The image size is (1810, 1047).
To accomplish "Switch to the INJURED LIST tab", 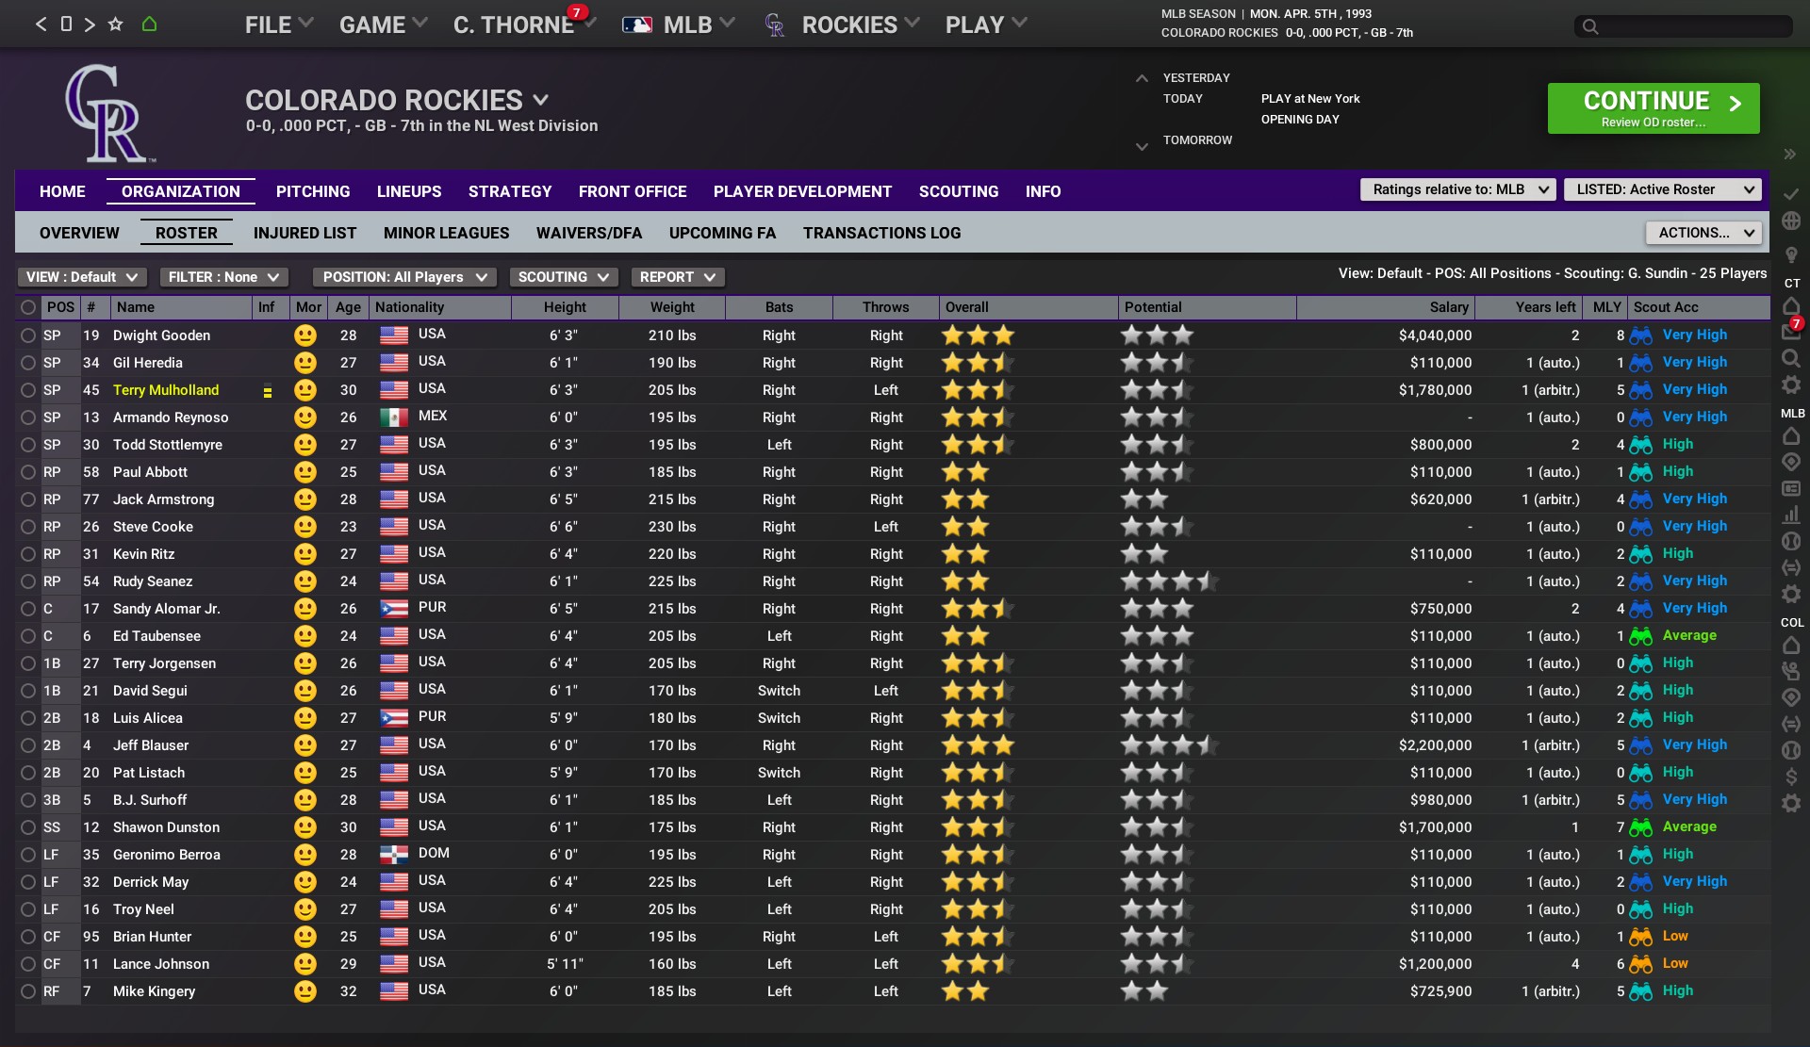I will tap(304, 233).
